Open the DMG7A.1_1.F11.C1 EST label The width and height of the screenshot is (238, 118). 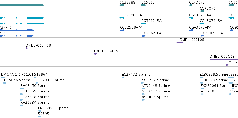click(x=17, y=75)
